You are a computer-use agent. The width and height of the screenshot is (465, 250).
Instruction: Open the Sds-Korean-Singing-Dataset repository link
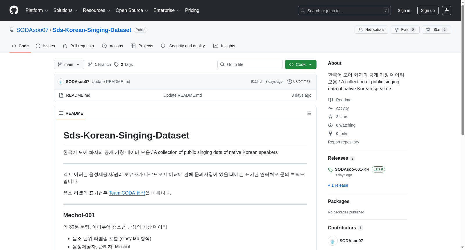click(x=92, y=30)
